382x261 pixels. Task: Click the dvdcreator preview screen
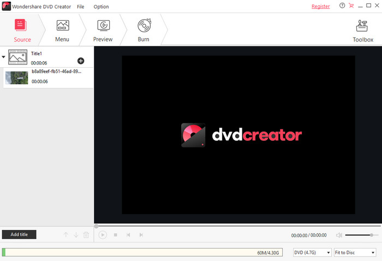pos(238,135)
